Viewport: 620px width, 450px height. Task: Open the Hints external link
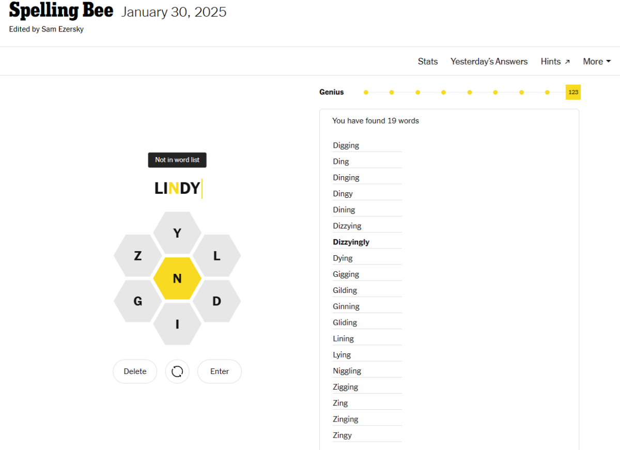point(555,61)
